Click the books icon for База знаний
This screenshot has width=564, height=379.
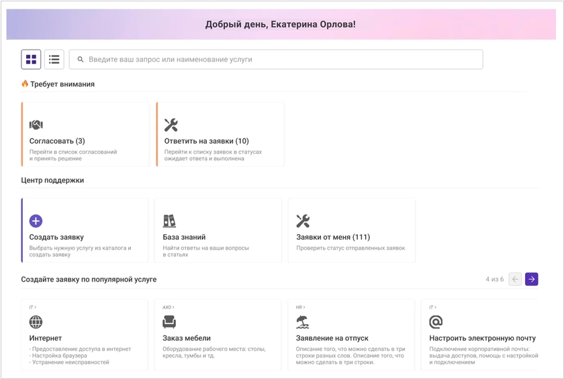click(169, 221)
